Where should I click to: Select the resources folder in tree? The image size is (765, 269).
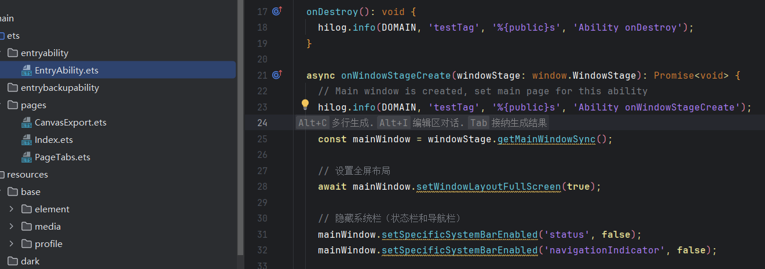click(x=27, y=175)
